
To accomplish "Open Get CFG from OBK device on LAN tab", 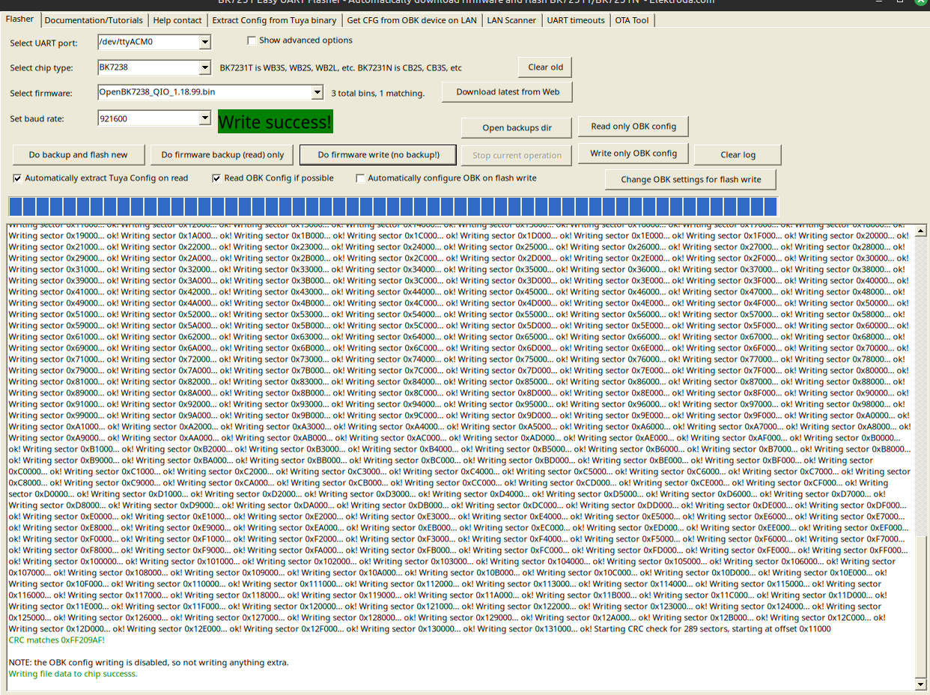I will click(x=411, y=20).
